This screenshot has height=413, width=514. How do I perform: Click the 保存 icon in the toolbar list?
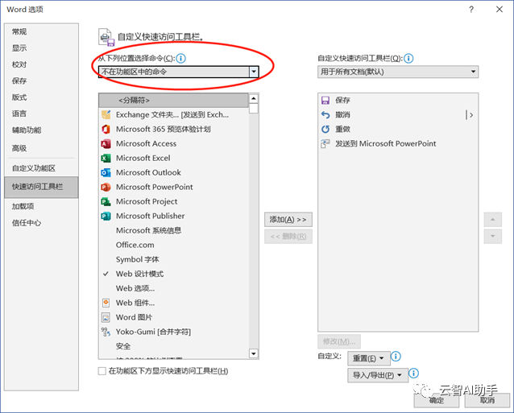pos(325,100)
